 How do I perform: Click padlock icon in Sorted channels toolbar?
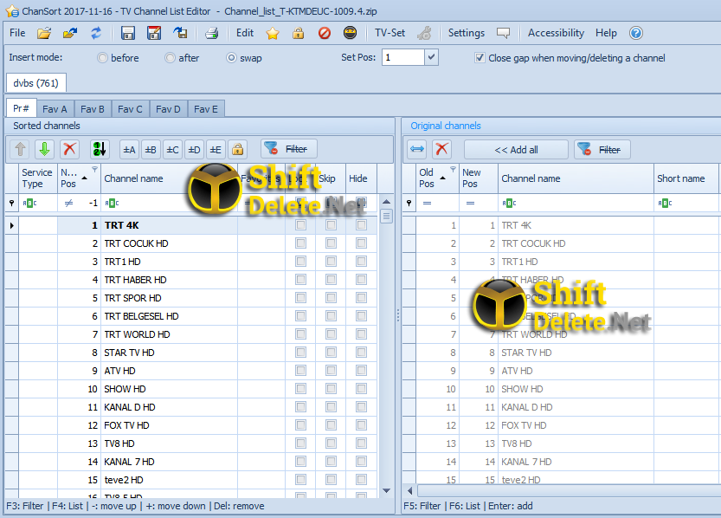[x=238, y=150]
